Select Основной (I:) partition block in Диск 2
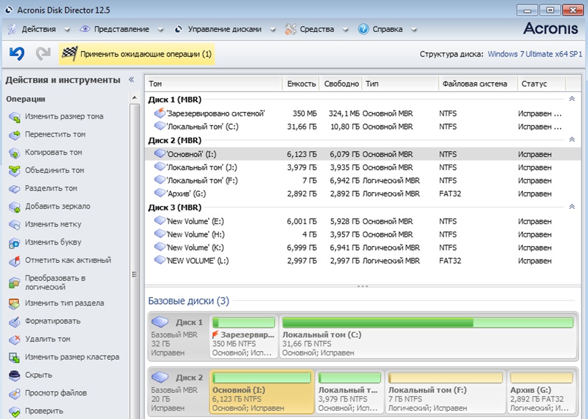588x419 pixels. coord(262,392)
